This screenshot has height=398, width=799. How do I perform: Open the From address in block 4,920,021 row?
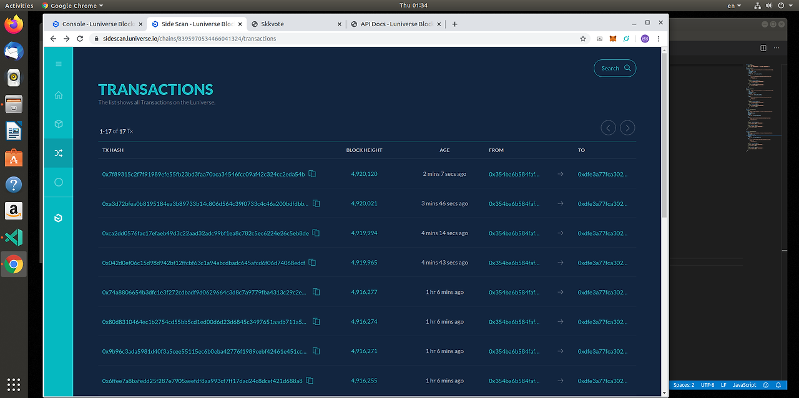tap(514, 203)
